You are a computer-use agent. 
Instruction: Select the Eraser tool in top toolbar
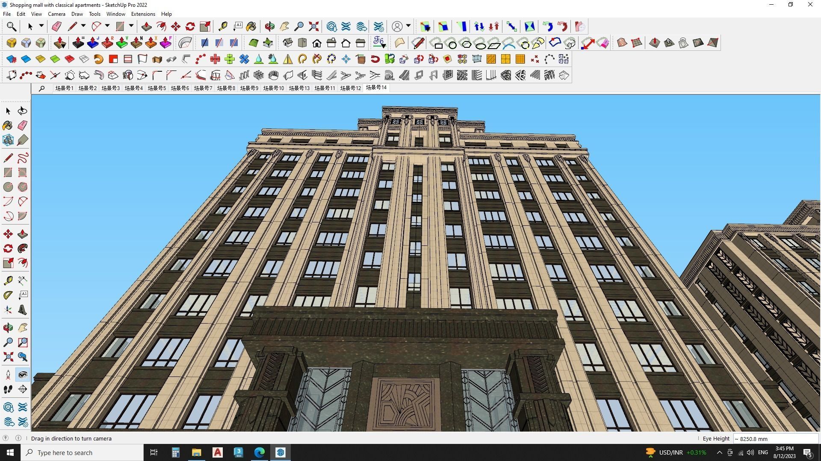(56, 26)
